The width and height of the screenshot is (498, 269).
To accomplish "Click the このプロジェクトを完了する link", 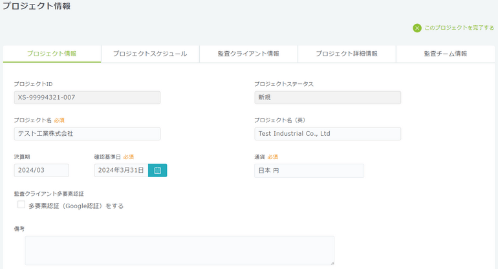I will [x=459, y=28].
